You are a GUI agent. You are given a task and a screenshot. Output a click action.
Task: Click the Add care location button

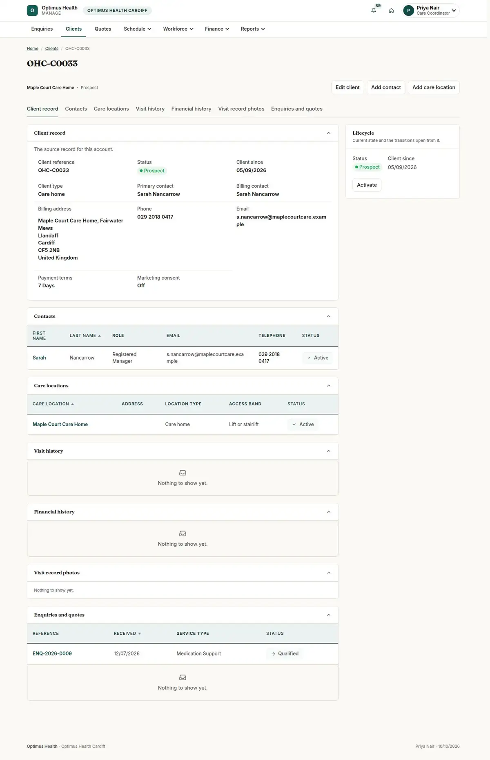[434, 87]
